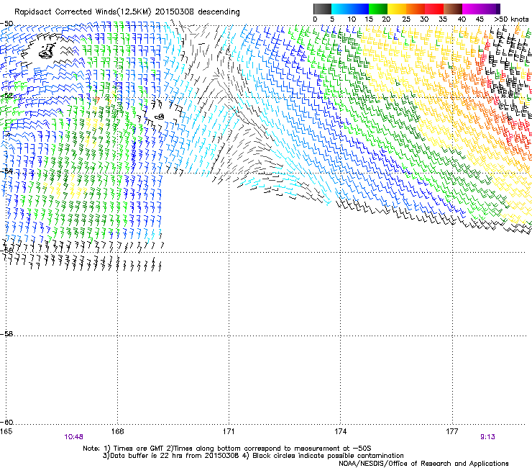Screen dimensions: 532x468
Task: Click the latitude label '-50'
Action: pos(6,24)
